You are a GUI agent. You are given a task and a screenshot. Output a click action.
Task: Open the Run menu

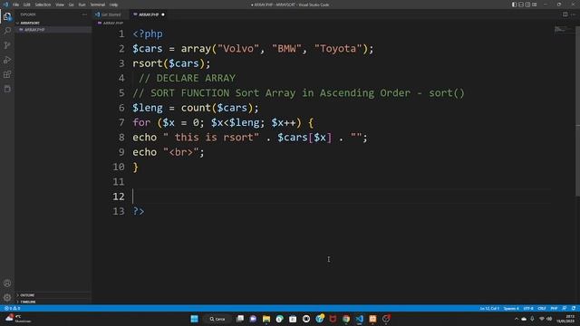click(x=82, y=5)
